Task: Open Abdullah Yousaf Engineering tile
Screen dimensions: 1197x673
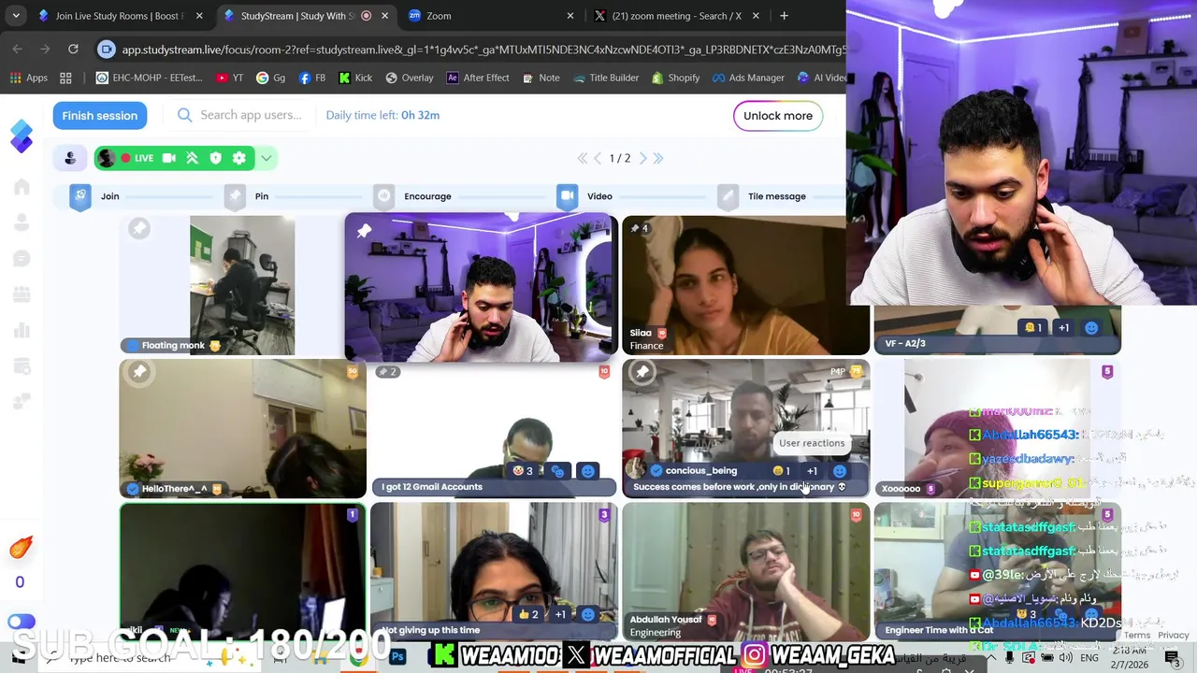Action: point(746,571)
